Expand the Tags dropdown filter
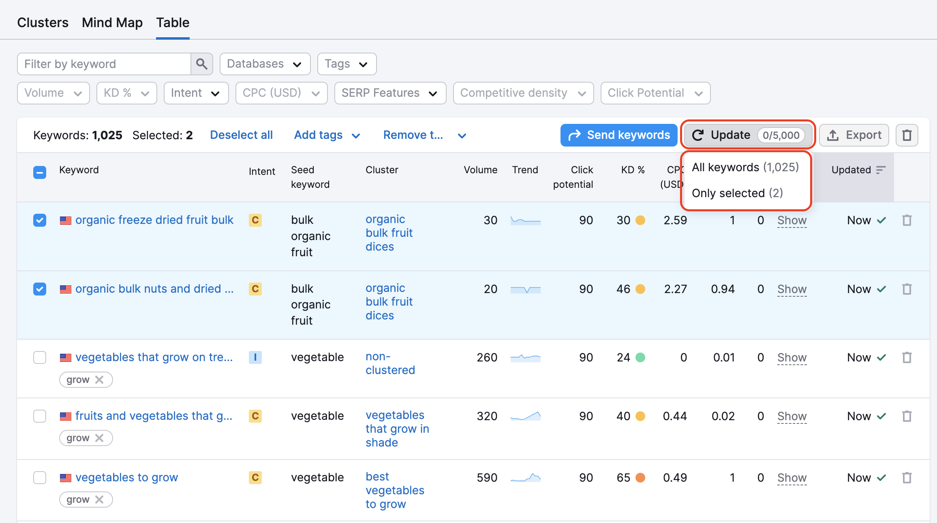 pos(346,64)
